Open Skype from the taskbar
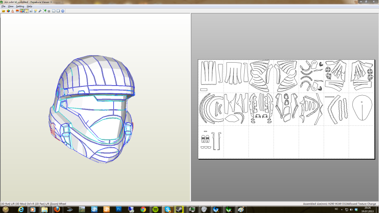The height and width of the screenshot is (213, 379). (x=168, y=209)
